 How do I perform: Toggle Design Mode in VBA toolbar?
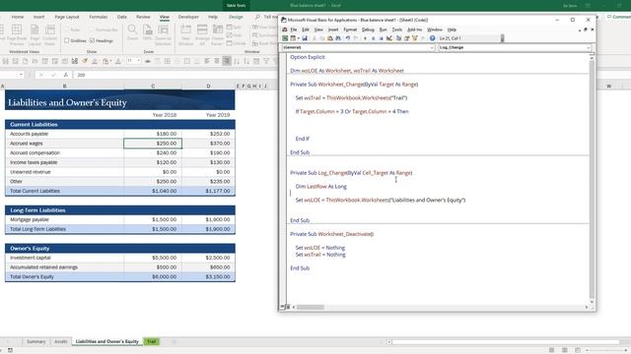coord(389,38)
